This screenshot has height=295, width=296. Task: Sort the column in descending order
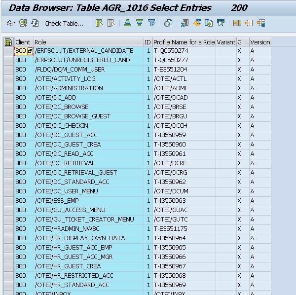140,23
